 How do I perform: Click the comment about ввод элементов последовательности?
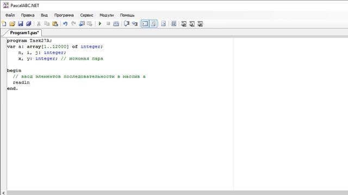click(x=79, y=76)
